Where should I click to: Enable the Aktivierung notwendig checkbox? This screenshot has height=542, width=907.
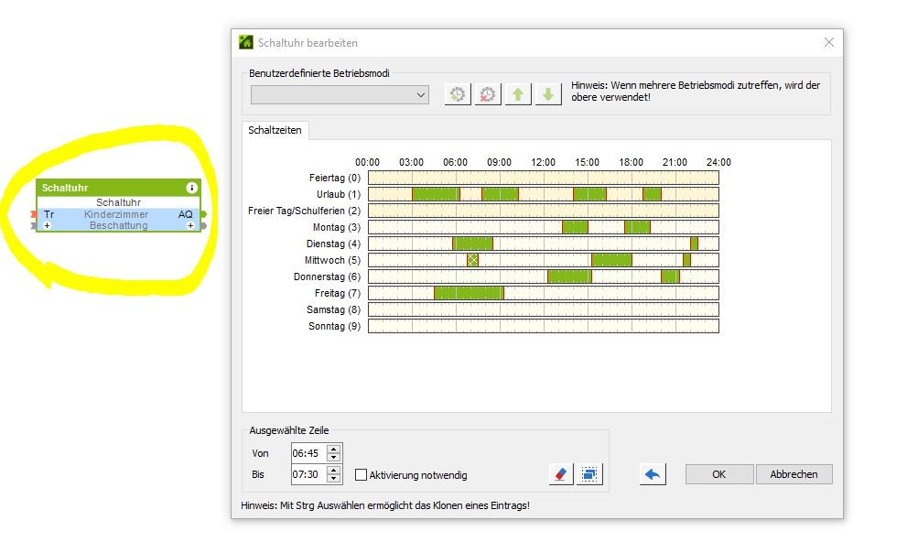pyautogui.click(x=361, y=475)
